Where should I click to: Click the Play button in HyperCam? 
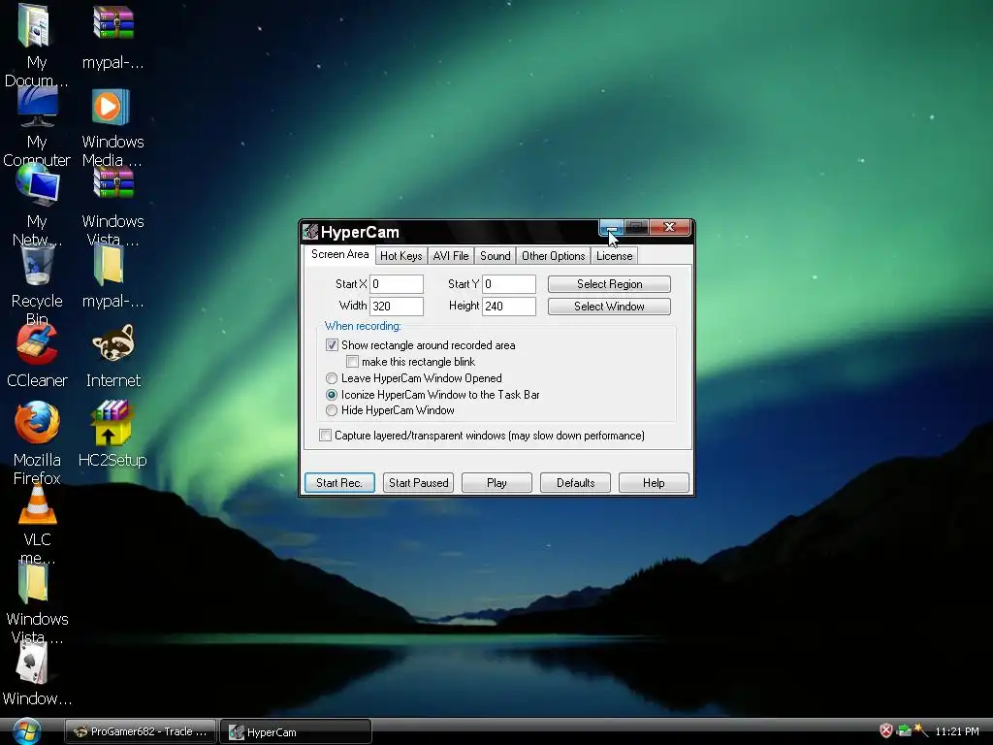(496, 483)
